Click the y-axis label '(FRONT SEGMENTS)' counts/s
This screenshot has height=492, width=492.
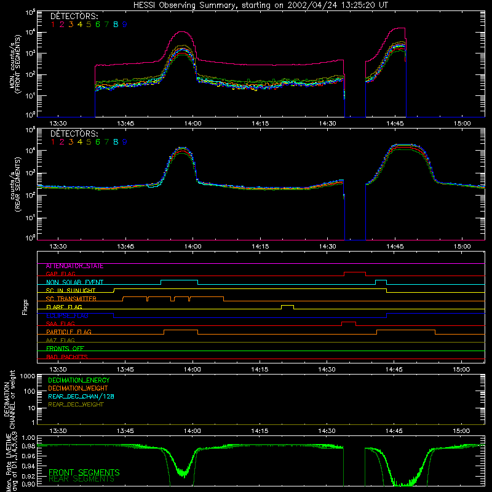18,64
